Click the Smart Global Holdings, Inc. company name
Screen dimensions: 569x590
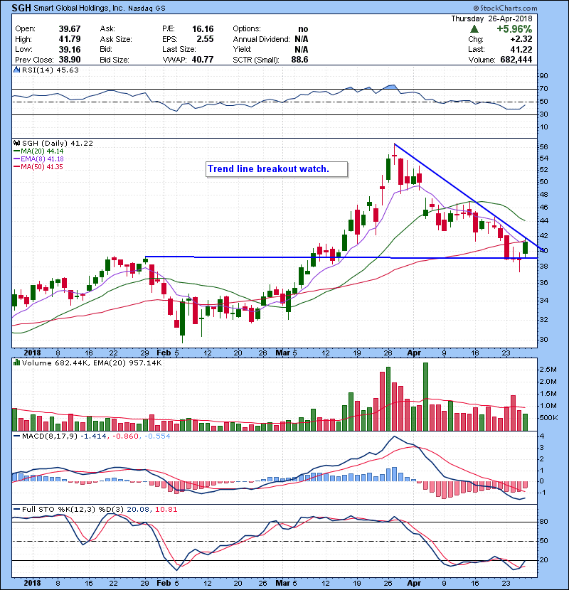(78, 8)
